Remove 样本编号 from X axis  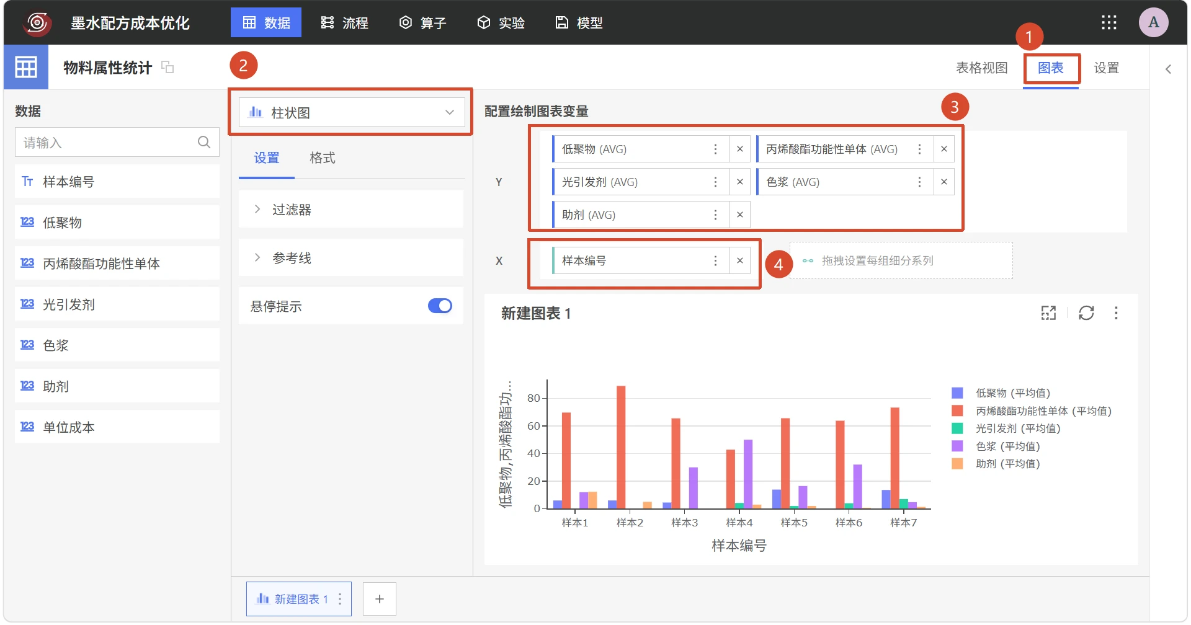[740, 260]
